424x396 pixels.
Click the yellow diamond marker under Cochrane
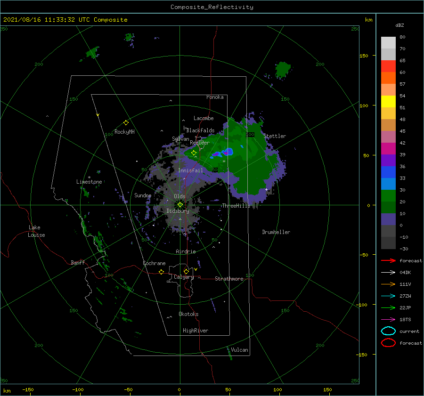click(161, 272)
